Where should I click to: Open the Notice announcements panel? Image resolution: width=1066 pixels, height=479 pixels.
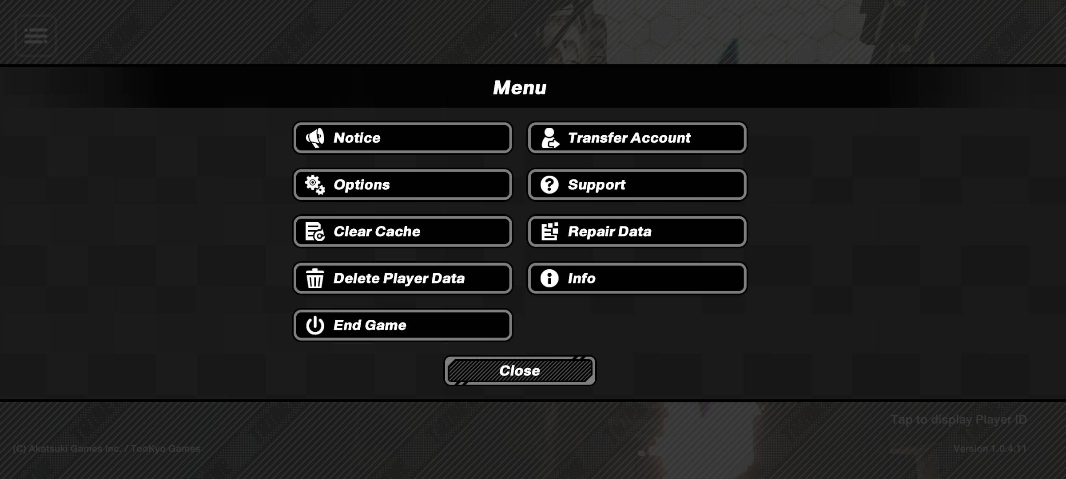(402, 138)
